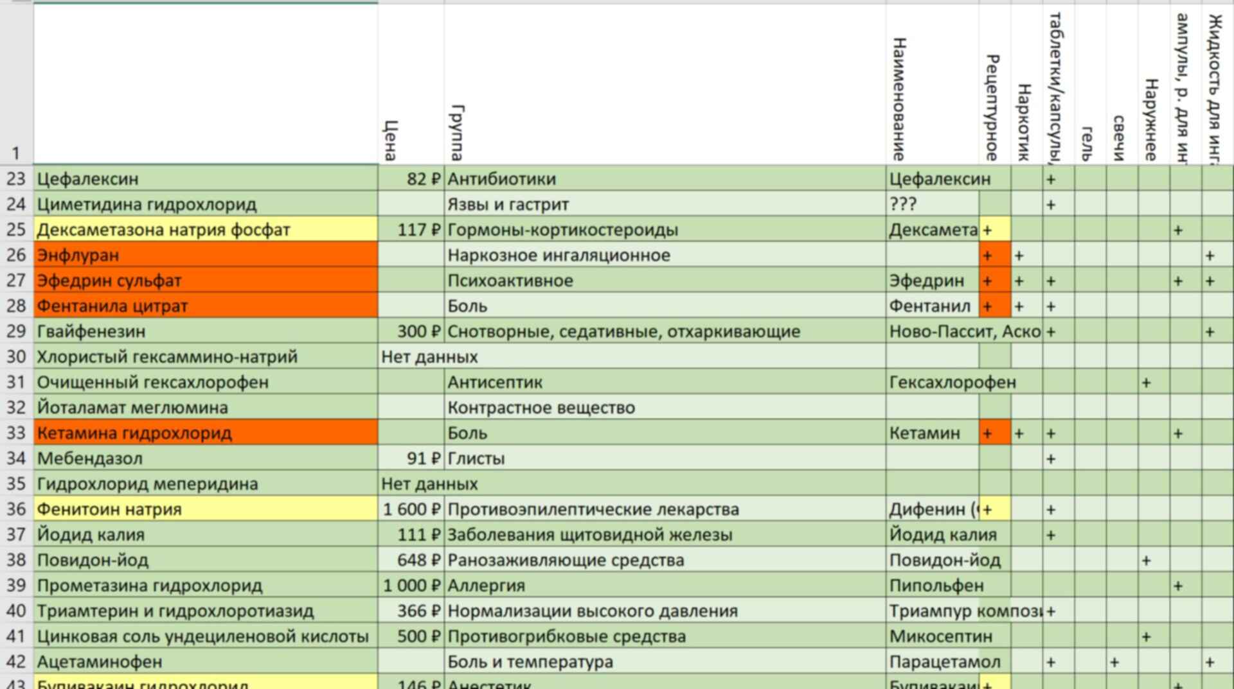Click the Наркотик column header
Viewport: 1234px width, 689px height.
coord(1026,84)
